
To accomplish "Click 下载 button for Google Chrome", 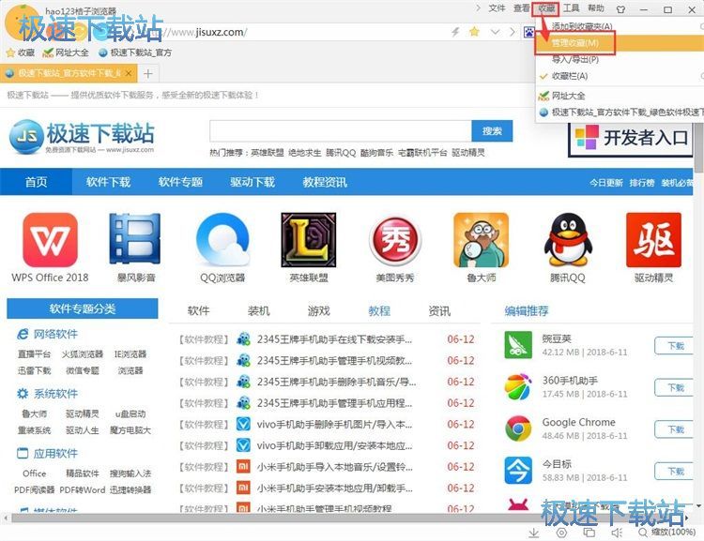I will [x=675, y=429].
